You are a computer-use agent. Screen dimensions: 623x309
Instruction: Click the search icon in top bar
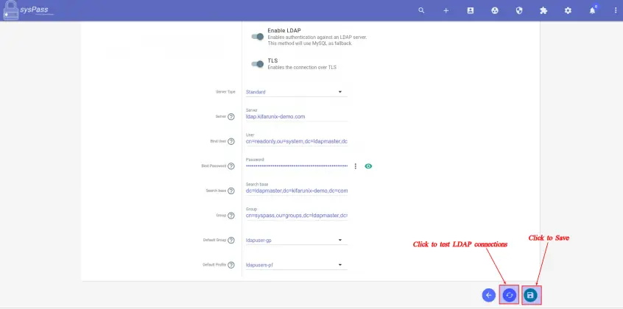421,11
